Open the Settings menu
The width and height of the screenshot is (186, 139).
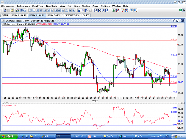point(105,6)
